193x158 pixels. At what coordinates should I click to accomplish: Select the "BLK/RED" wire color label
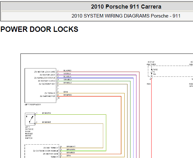click(x=67, y=70)
